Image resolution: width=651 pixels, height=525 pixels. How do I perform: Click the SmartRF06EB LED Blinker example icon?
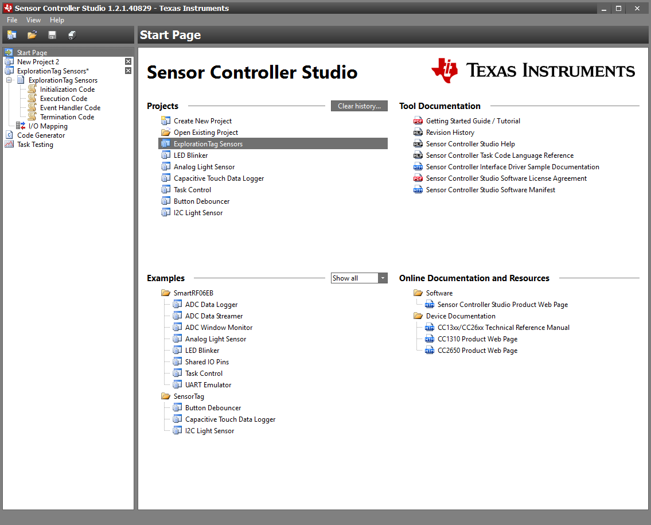click(x=177, y=351)
